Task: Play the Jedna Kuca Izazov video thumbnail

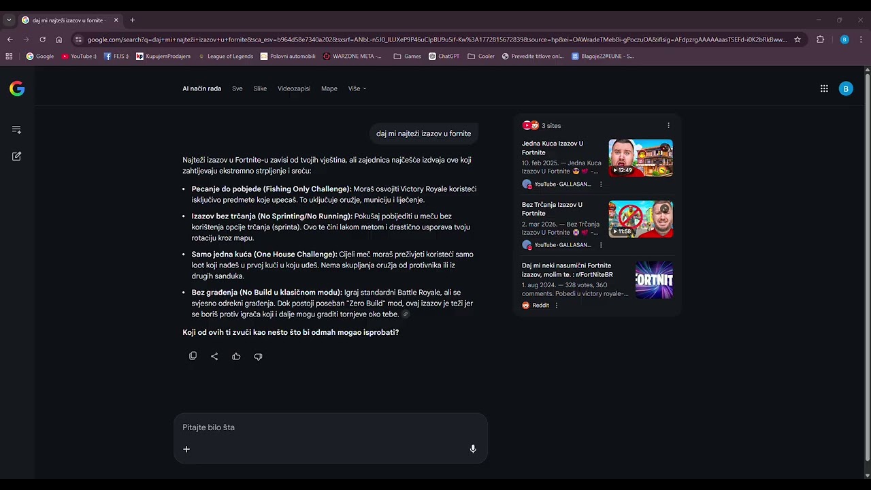Action: coord(640,158)
